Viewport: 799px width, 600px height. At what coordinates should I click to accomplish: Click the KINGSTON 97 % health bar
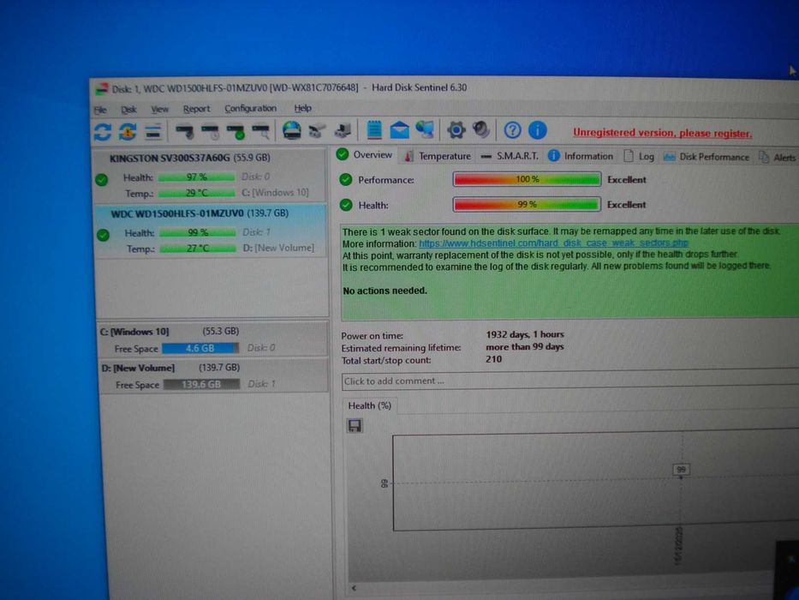pos(196,177)
